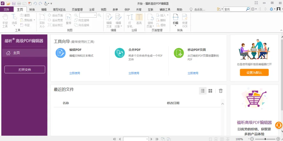Click the ribbon zoom in magnifier

[99, 15]
